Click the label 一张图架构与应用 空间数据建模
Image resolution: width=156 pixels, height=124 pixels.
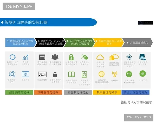pos(84,82)
